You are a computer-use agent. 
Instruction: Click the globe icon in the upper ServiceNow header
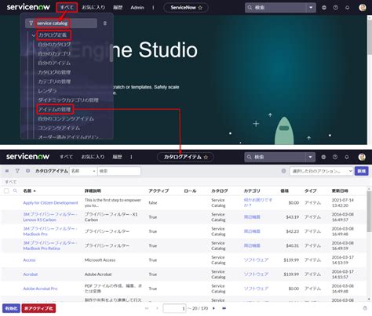tap(324, 8)
